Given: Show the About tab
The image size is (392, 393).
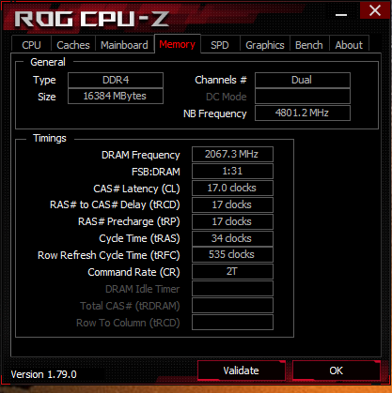Looking at the screenshot, I should (x=349, y=45).
